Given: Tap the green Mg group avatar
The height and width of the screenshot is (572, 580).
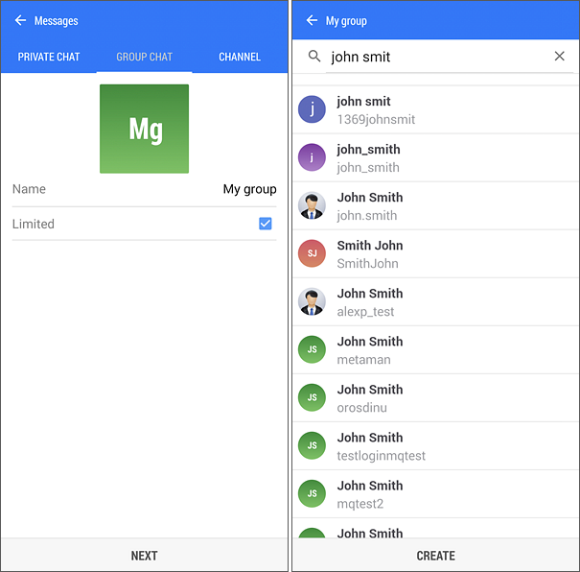Looking at the screenshot, I should click(144, 129).
